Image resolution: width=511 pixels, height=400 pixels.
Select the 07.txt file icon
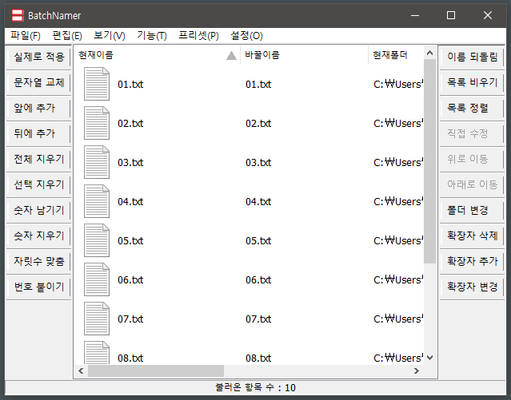(97, 319)
